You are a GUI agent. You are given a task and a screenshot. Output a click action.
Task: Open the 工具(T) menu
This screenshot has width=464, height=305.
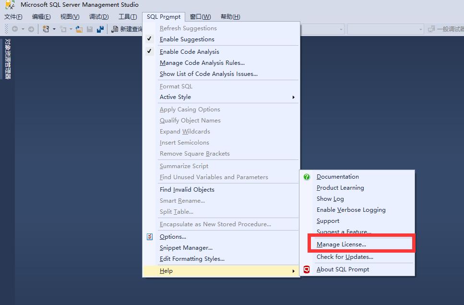(x=128, y=17)
